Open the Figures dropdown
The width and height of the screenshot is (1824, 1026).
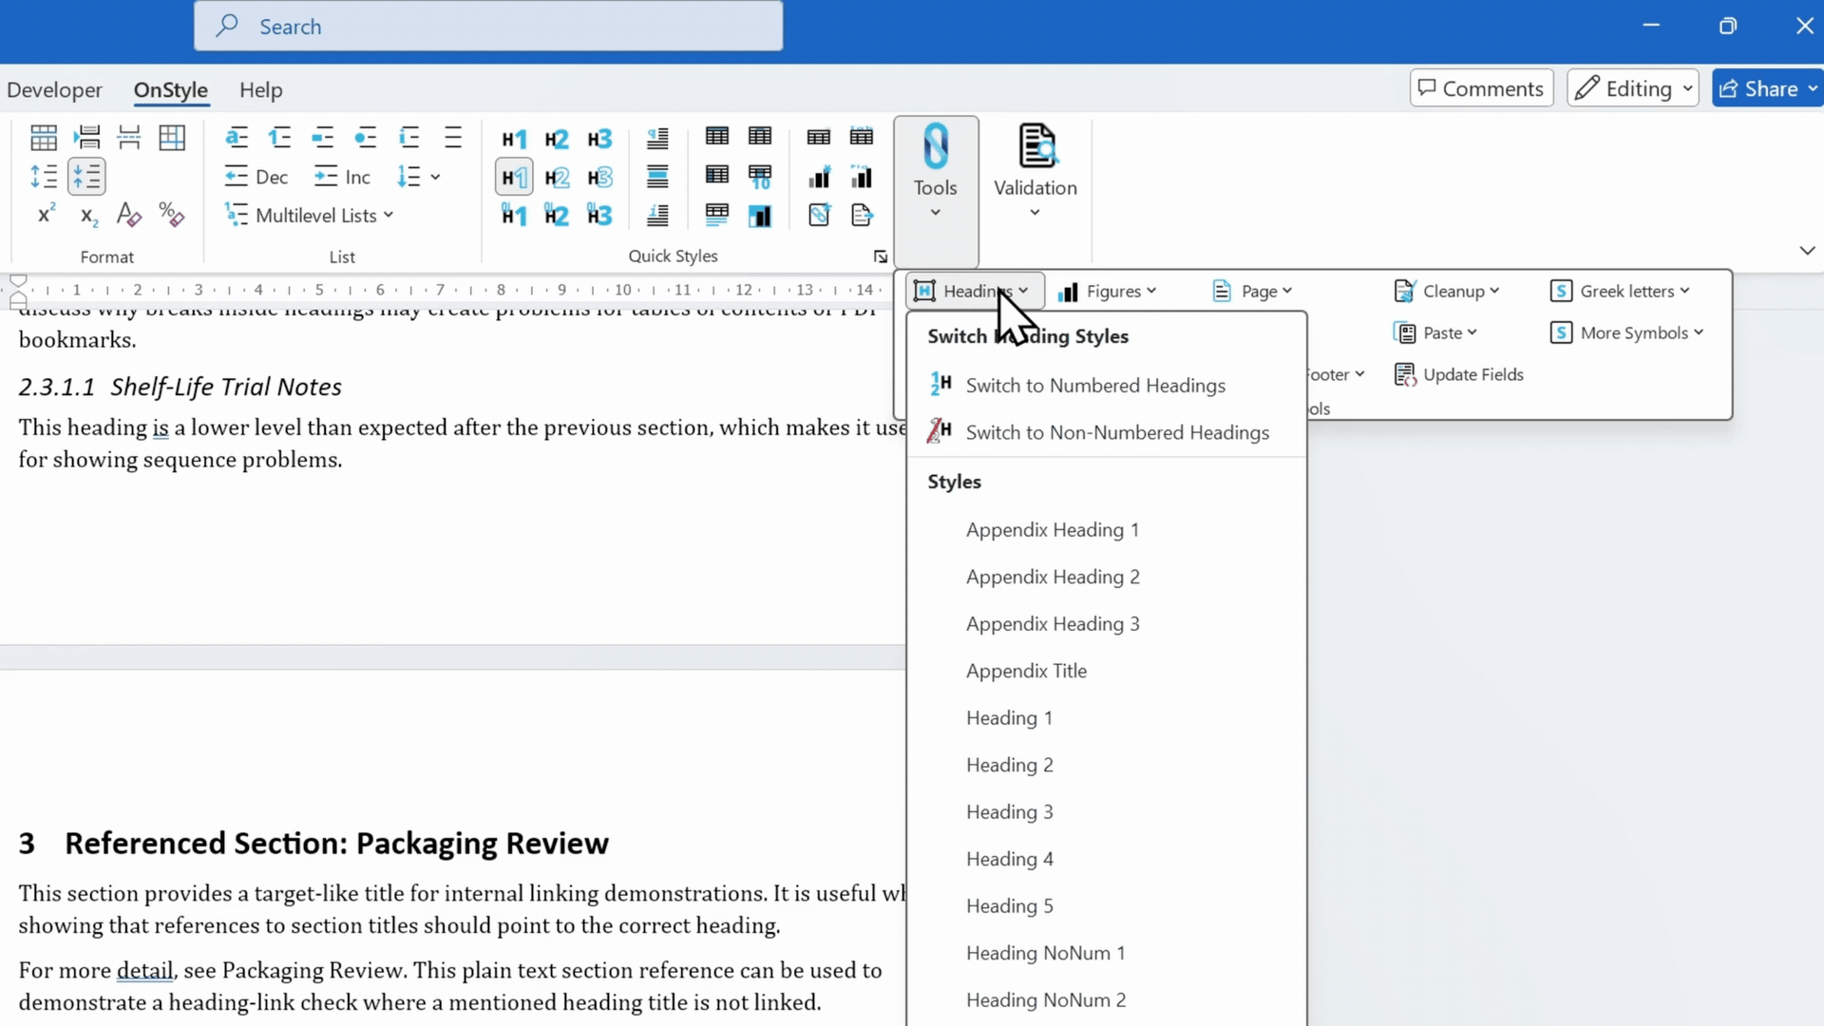(1107, 291)
